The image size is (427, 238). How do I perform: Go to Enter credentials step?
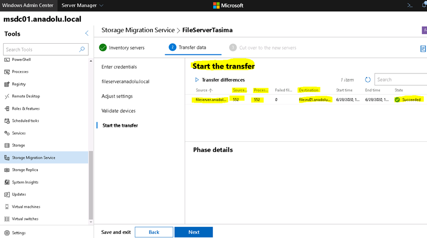pos(119,67)
